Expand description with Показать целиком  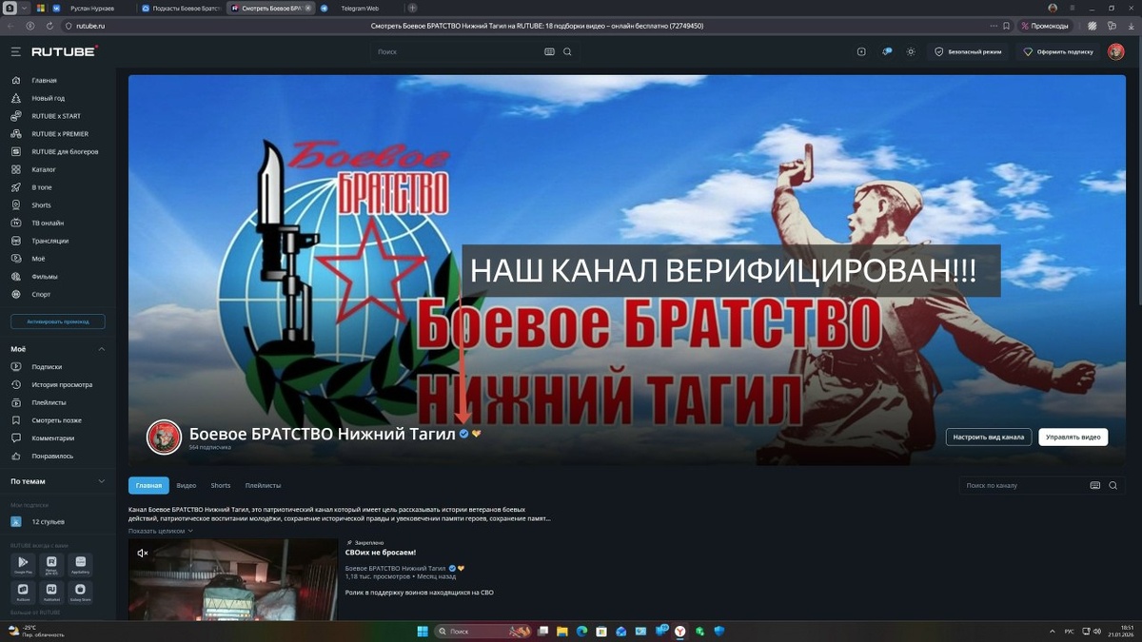pyautogui.click(x=161, y=531)
